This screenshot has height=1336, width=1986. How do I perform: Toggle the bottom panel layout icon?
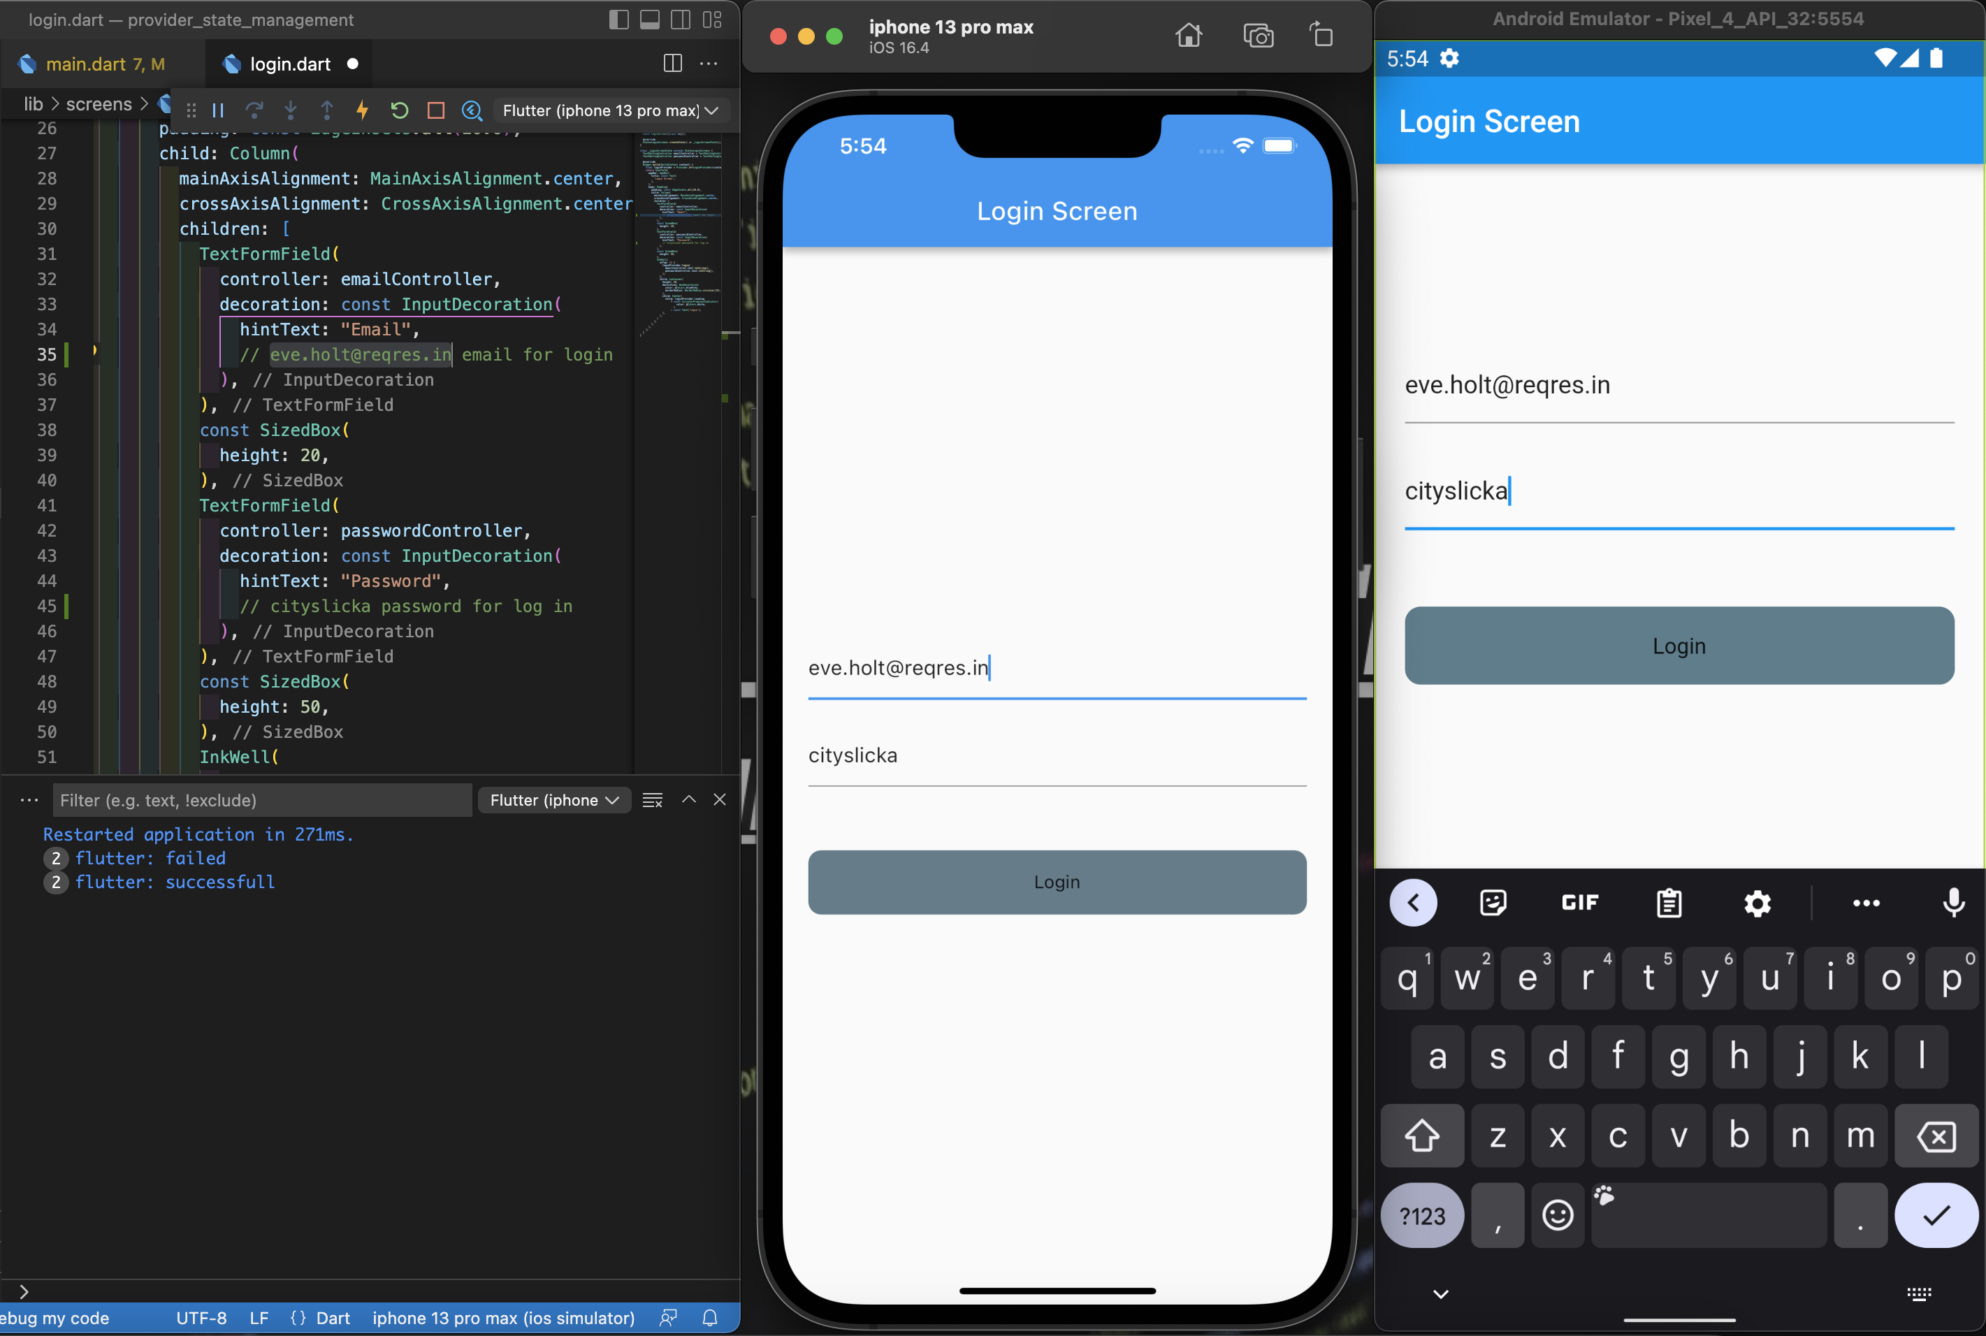click(x=650, y=20)
